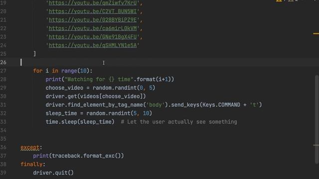Click line number 39 in the gutter
The width and height of the screenshot is (319, 179).
pyautogui.click(x=3, y=173)
